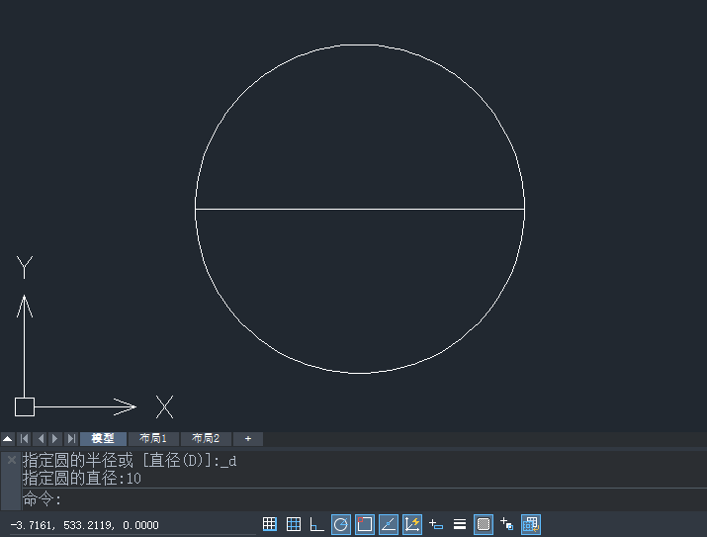Viewport: 707px width, 537px height.
Task: Toggle dynamic input icon
Action: (x=436, y=524)
